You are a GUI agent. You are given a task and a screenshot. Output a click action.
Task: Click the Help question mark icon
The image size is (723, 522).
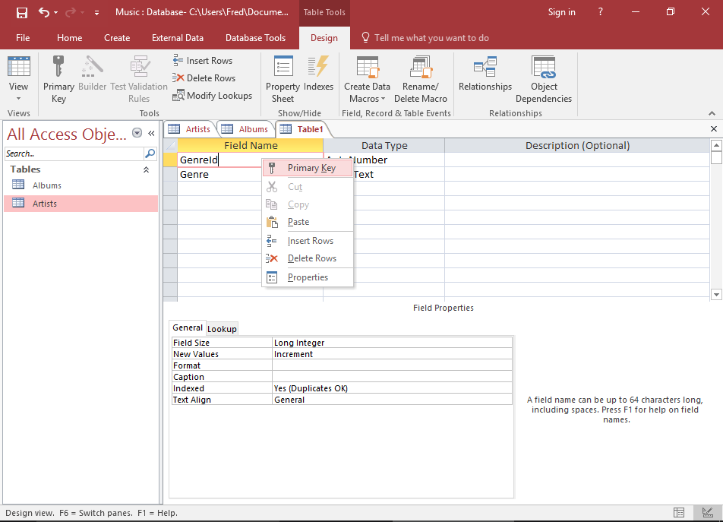[600, 12]
